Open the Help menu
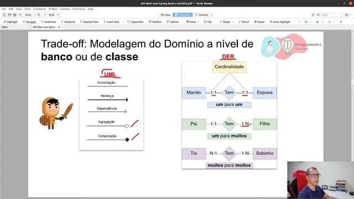 (90, 9)
